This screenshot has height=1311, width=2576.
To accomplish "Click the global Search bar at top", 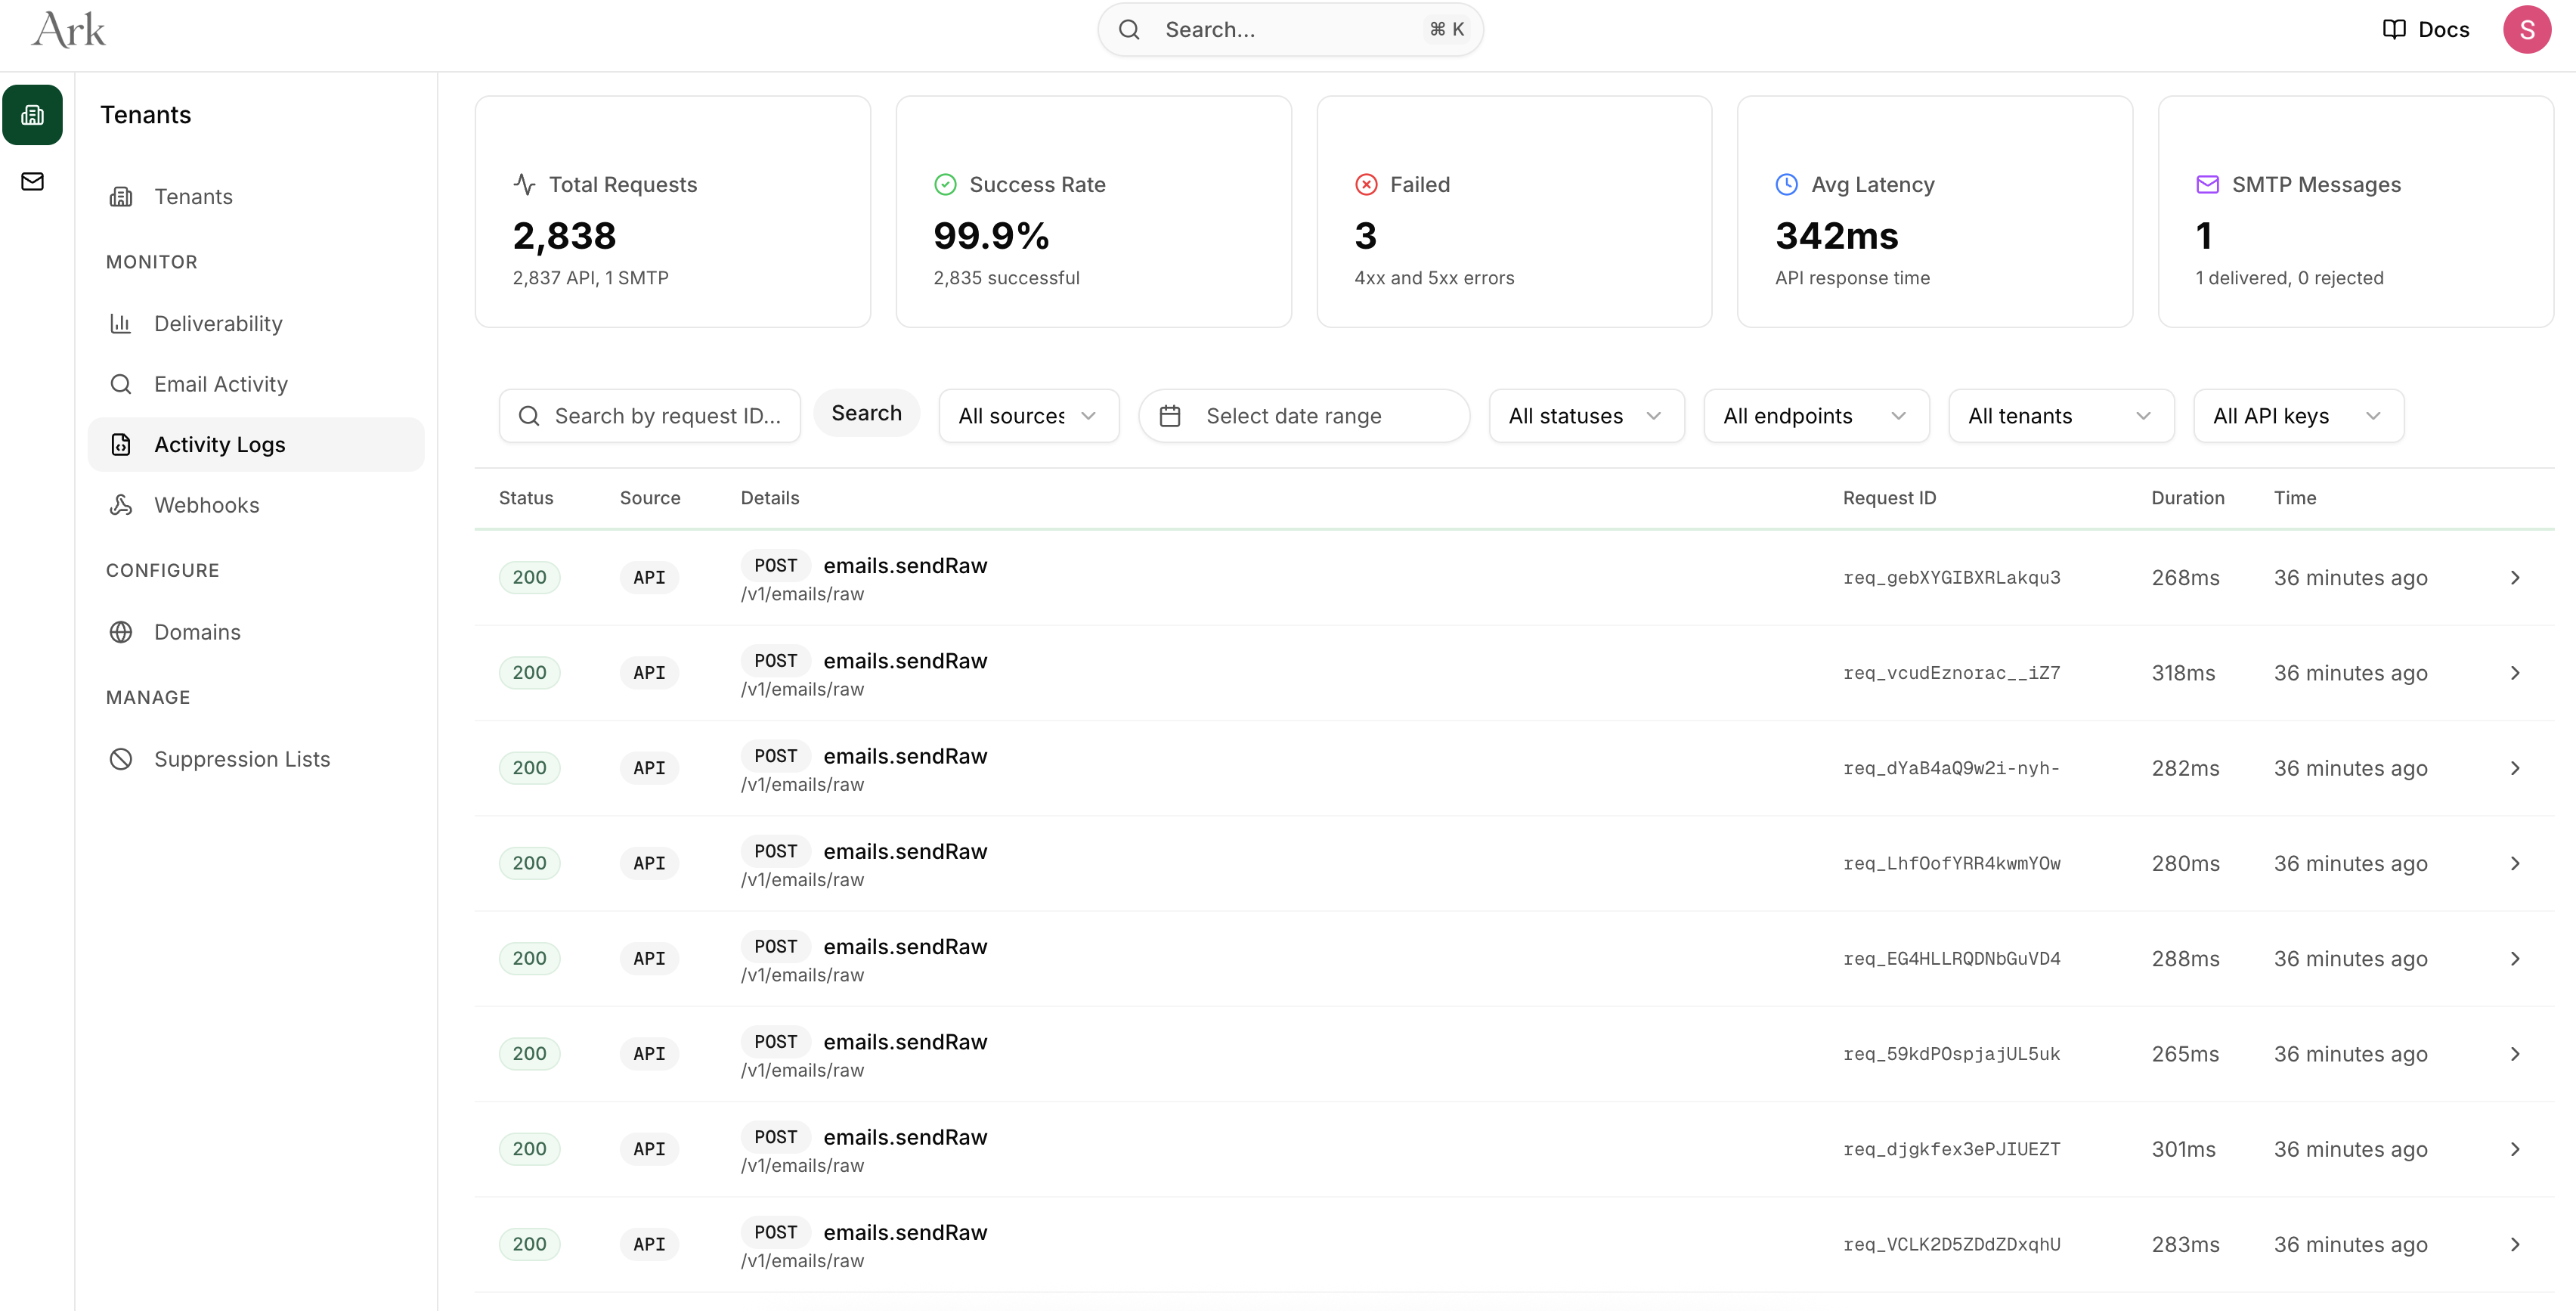I will tap(1289, 30).
